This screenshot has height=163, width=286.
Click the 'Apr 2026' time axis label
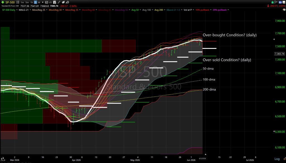click(76, 160)
